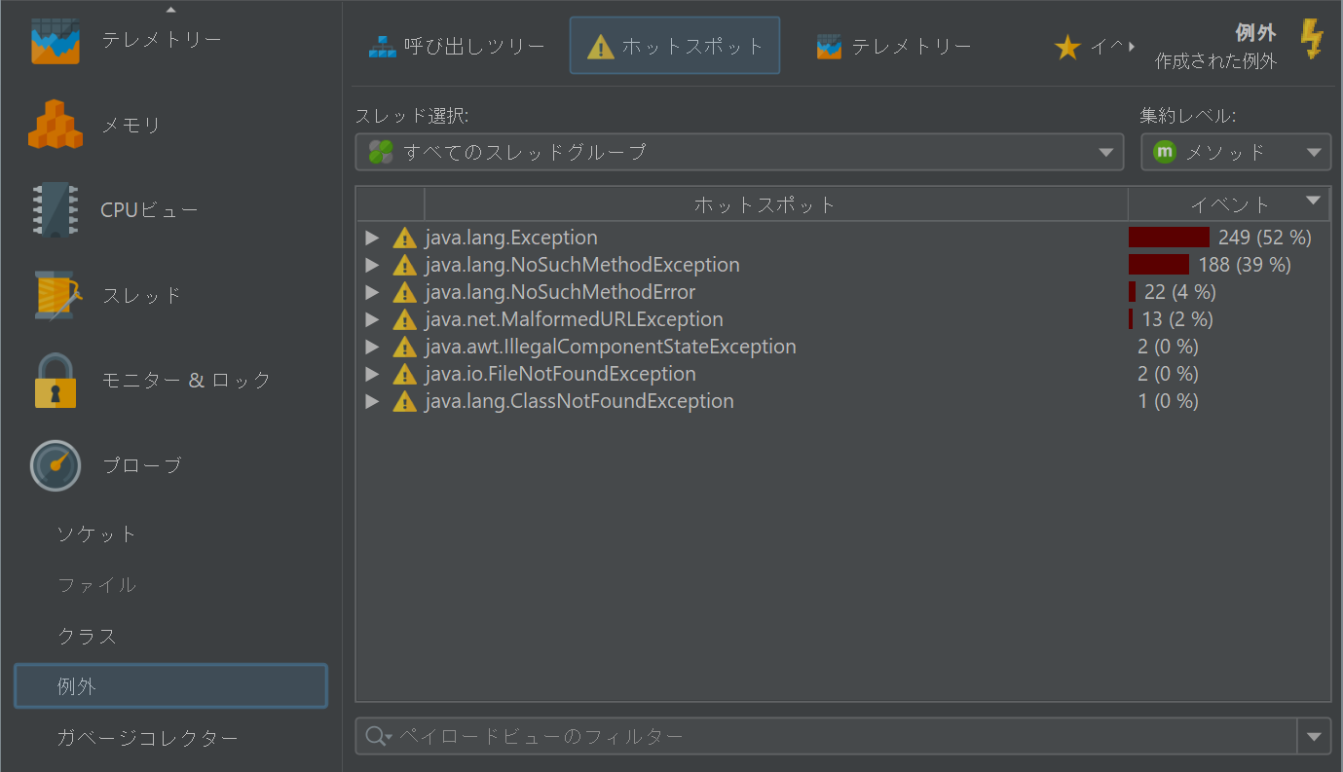Expand java.awt.IllegalComponentStateException row
Image resolution: width=1343 pixels, height=772 pixels.
371,347
